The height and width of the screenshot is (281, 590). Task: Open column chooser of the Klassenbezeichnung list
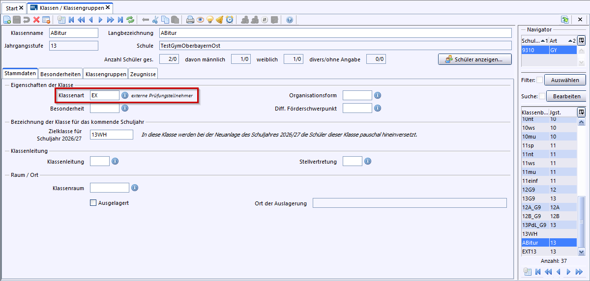coord(581,112)
